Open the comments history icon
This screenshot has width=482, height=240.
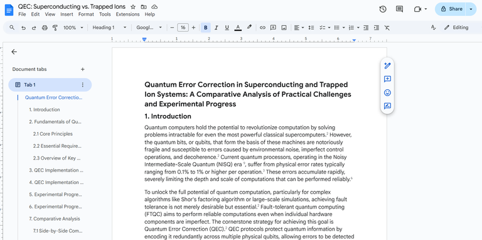[399, 9]
